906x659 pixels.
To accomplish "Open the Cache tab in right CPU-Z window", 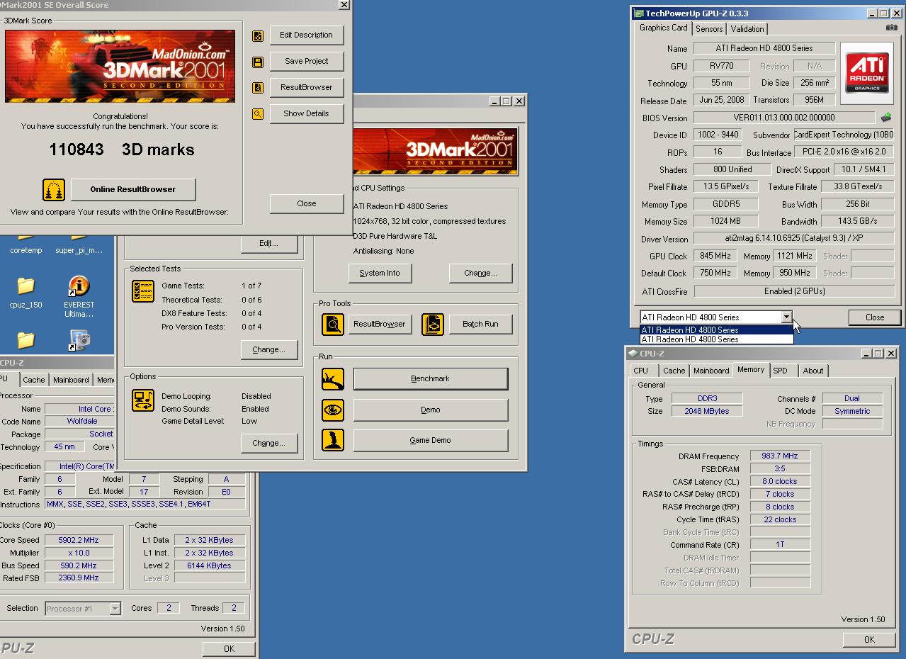I will click(674, 371).
